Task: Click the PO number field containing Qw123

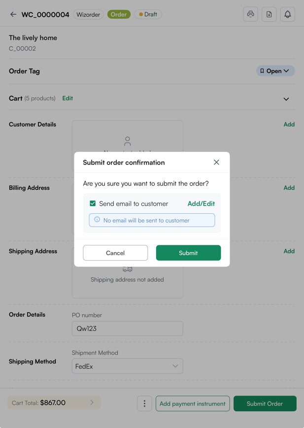Action: (x=127, y=329)
